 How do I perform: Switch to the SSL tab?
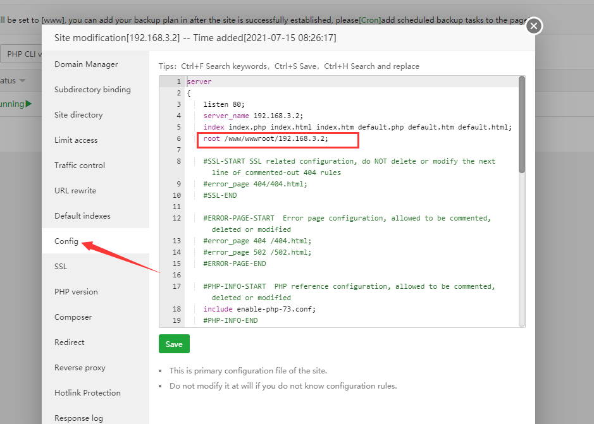[x=61, y=267]
